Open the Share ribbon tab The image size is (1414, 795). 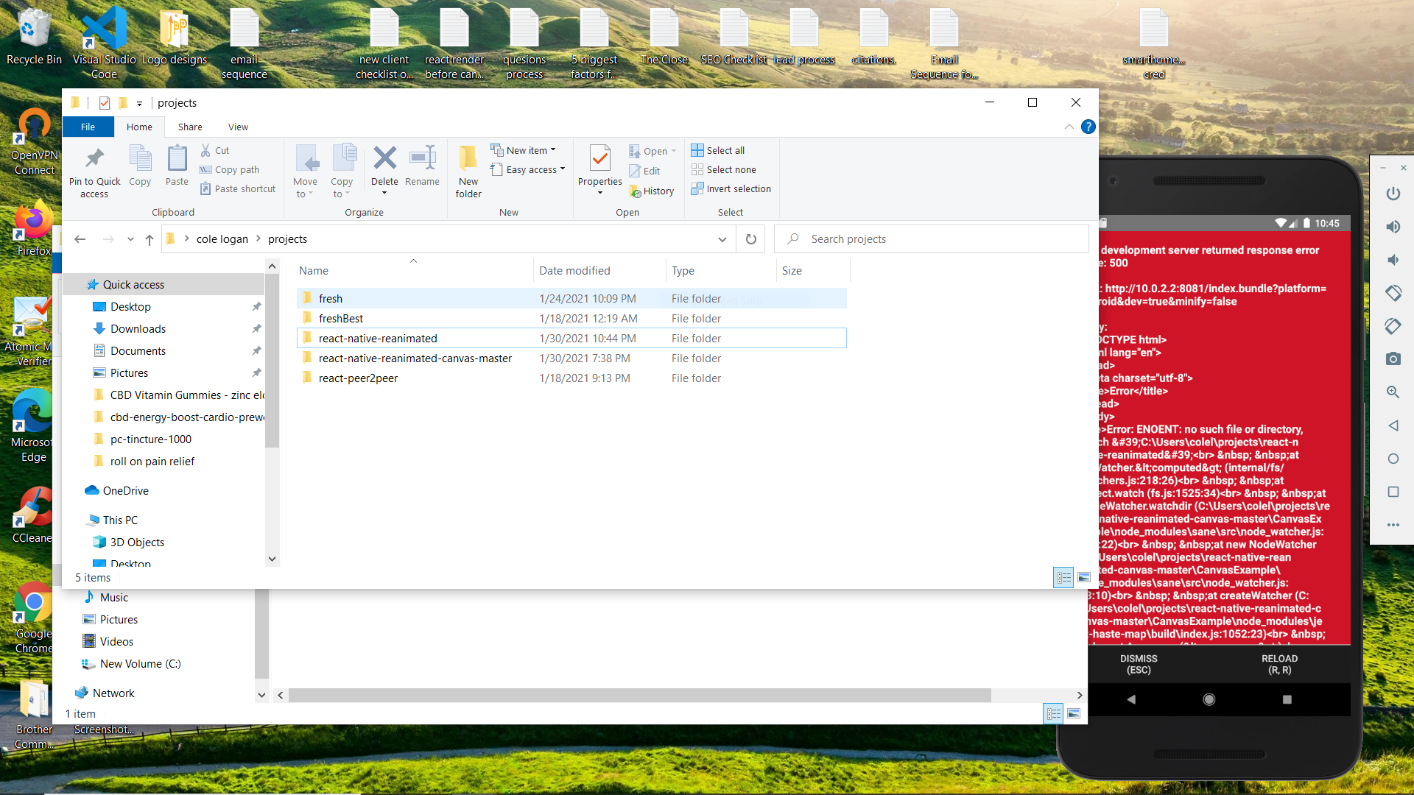[190, 127]
